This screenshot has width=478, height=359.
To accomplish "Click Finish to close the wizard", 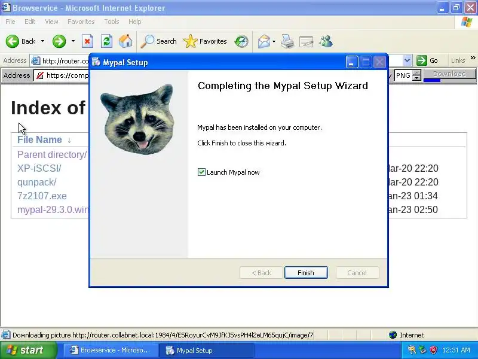I will pyautogui.click(x=306, y=273).
